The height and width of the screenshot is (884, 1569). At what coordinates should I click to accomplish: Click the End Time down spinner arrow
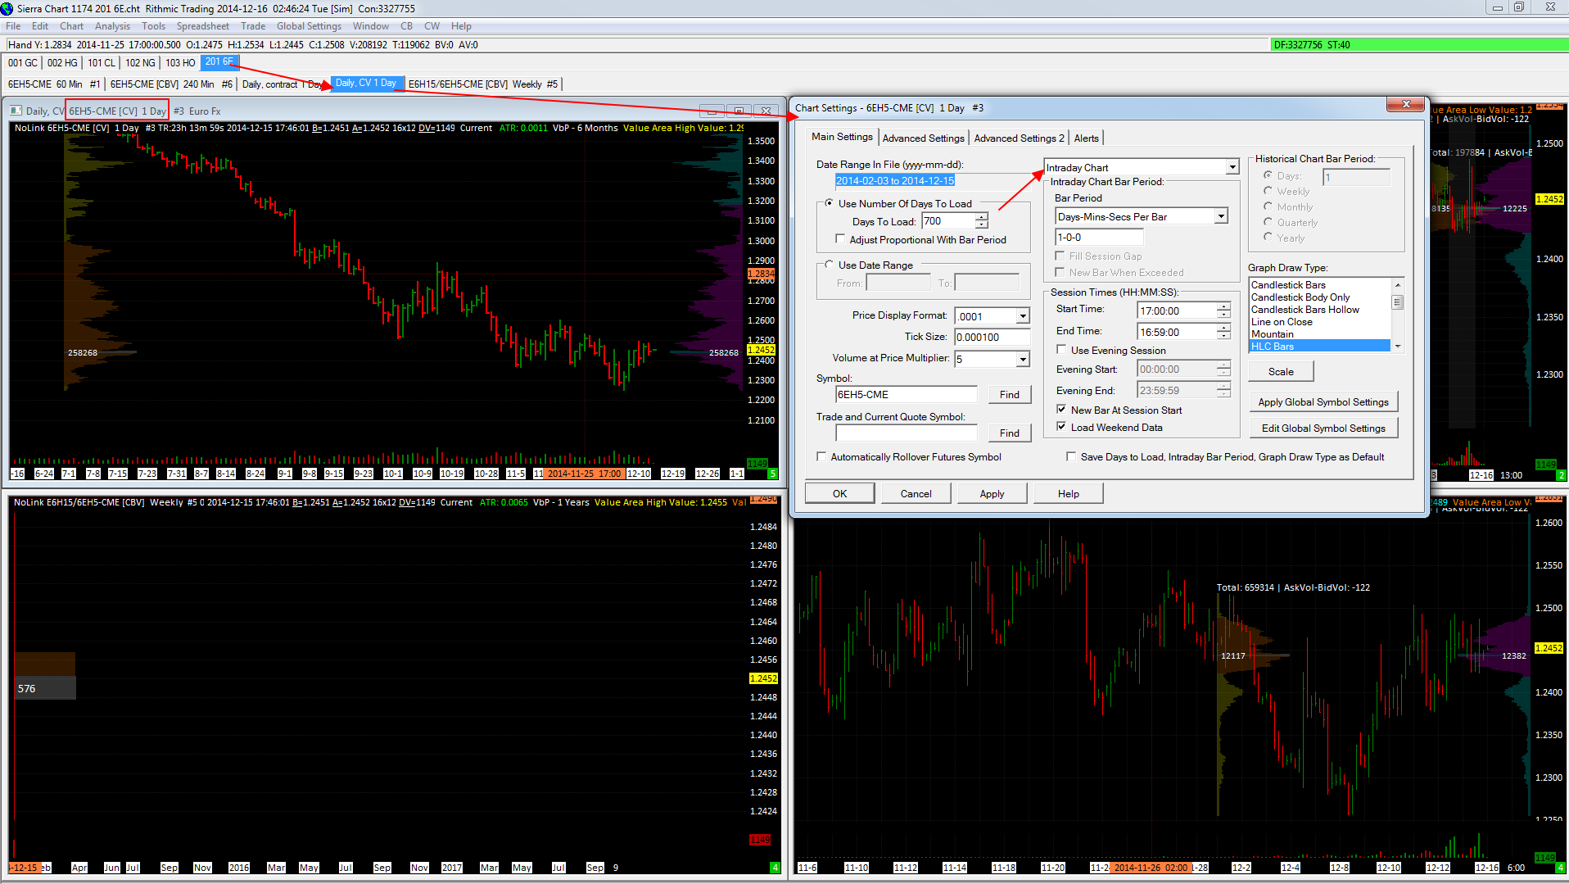click(1223, 336)
